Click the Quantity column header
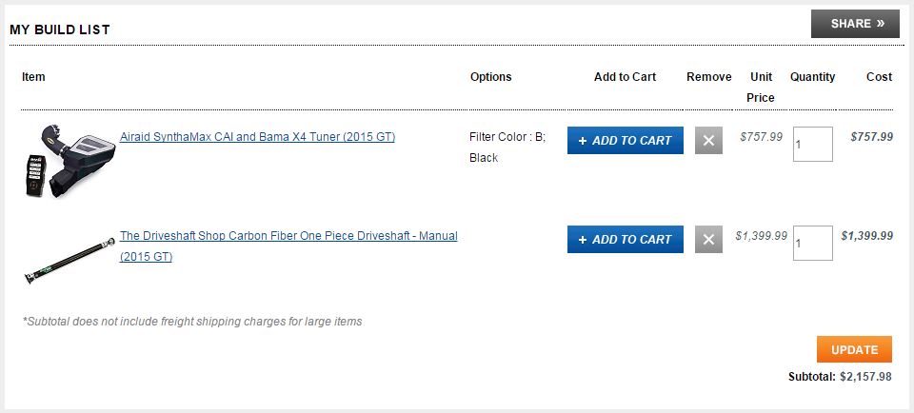This screenshot has height=413, width=914. tap(812, 77)
